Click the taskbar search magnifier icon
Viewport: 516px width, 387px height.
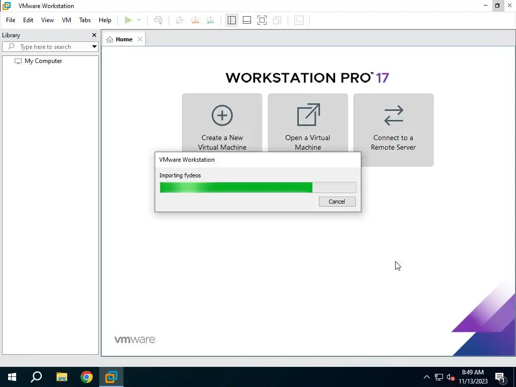(36, 377)
